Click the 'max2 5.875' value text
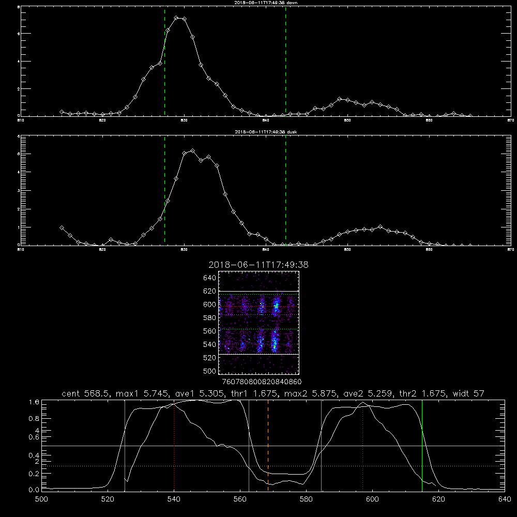 click(311, 393)
